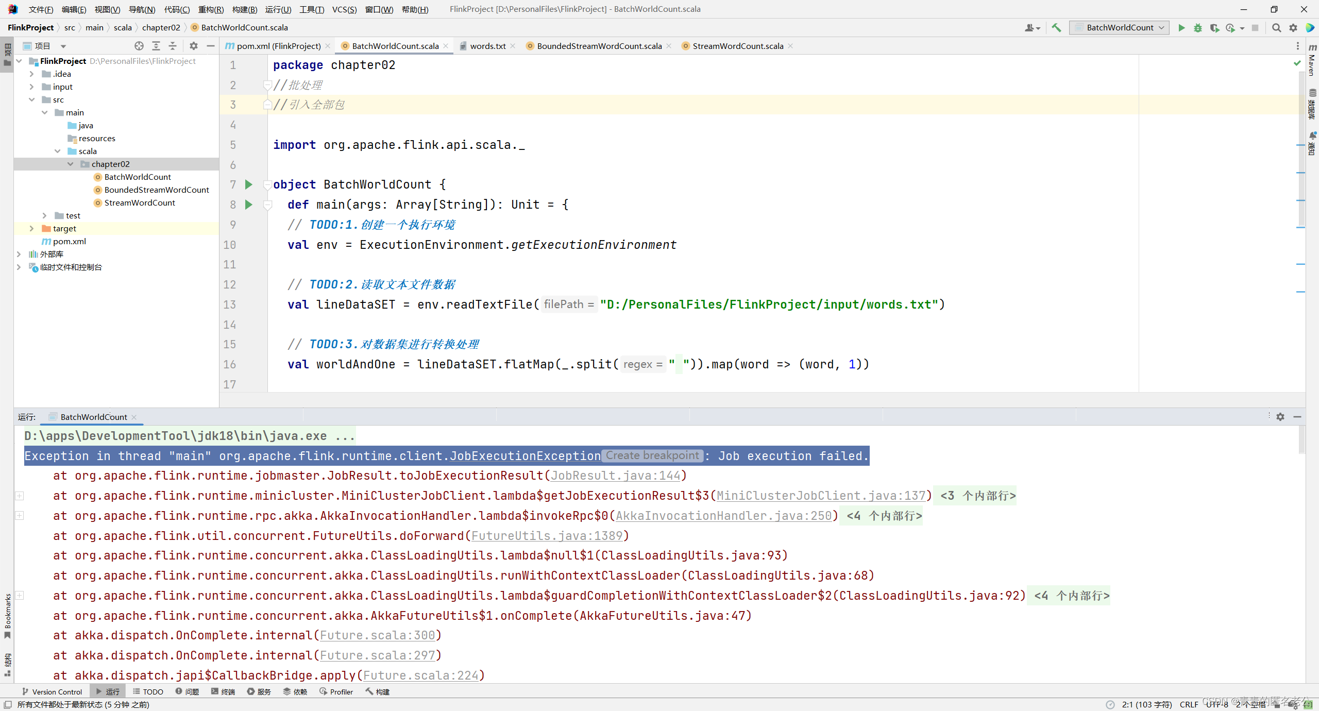Image resolution: width=1319 pixels, height=711 pixels.
Task: Toggle the fold marker on object BatchWorldCount line
Action: [x=267, y=184]
